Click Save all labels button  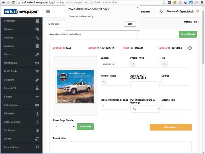[188, 34]
